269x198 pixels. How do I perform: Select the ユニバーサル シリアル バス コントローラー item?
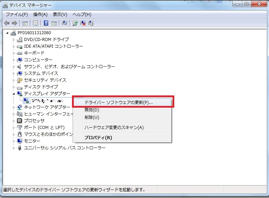[65, 148]
